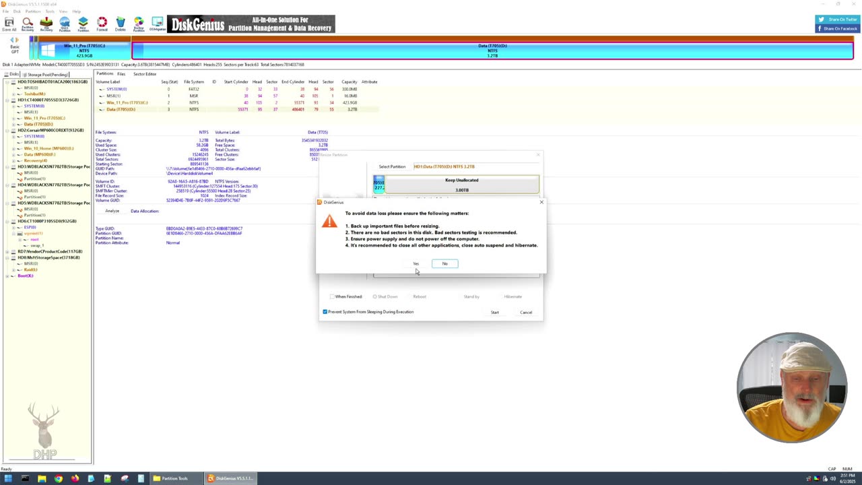
Task: Click the Delete partition toolbar icon
Action: pos(120,24)
